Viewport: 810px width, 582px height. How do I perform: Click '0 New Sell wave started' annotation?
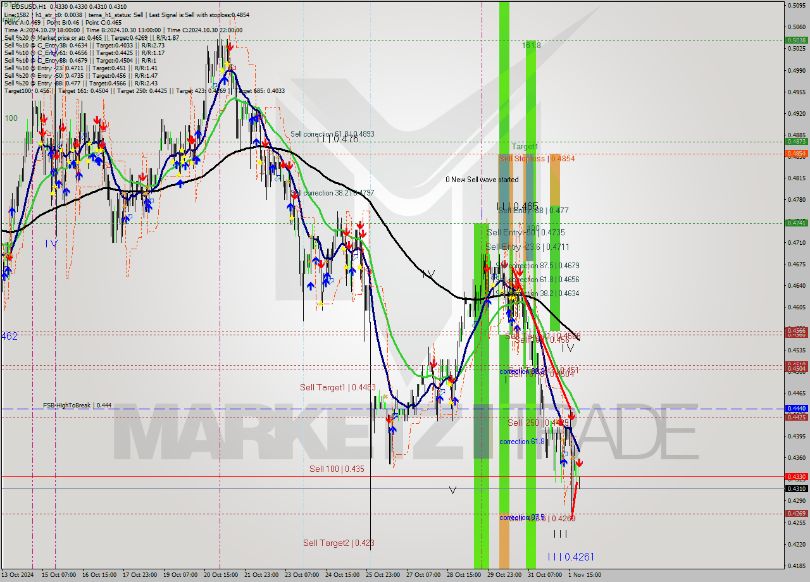point(482,180)
